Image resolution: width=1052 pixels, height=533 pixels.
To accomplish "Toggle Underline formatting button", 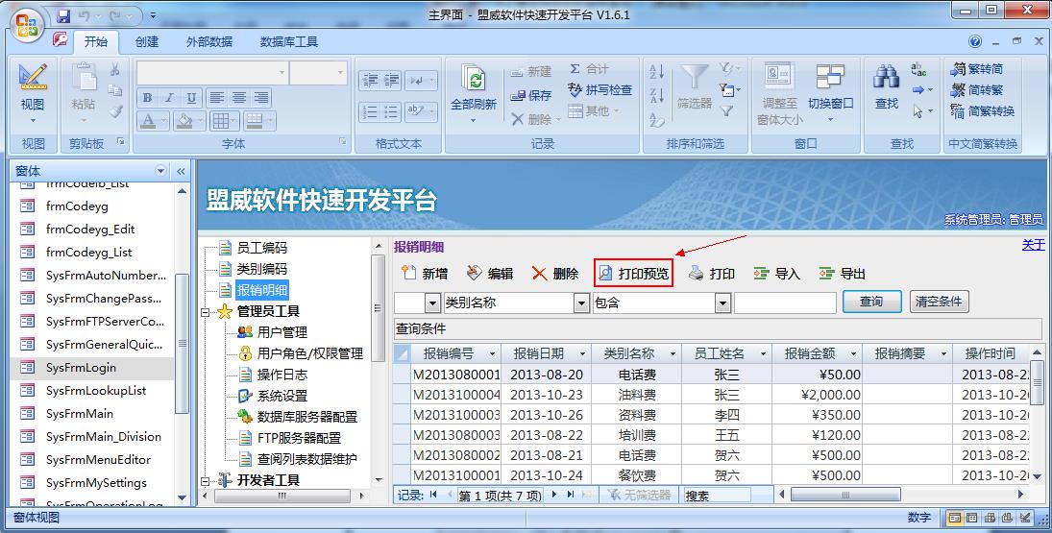I will (x=191, y=98).
